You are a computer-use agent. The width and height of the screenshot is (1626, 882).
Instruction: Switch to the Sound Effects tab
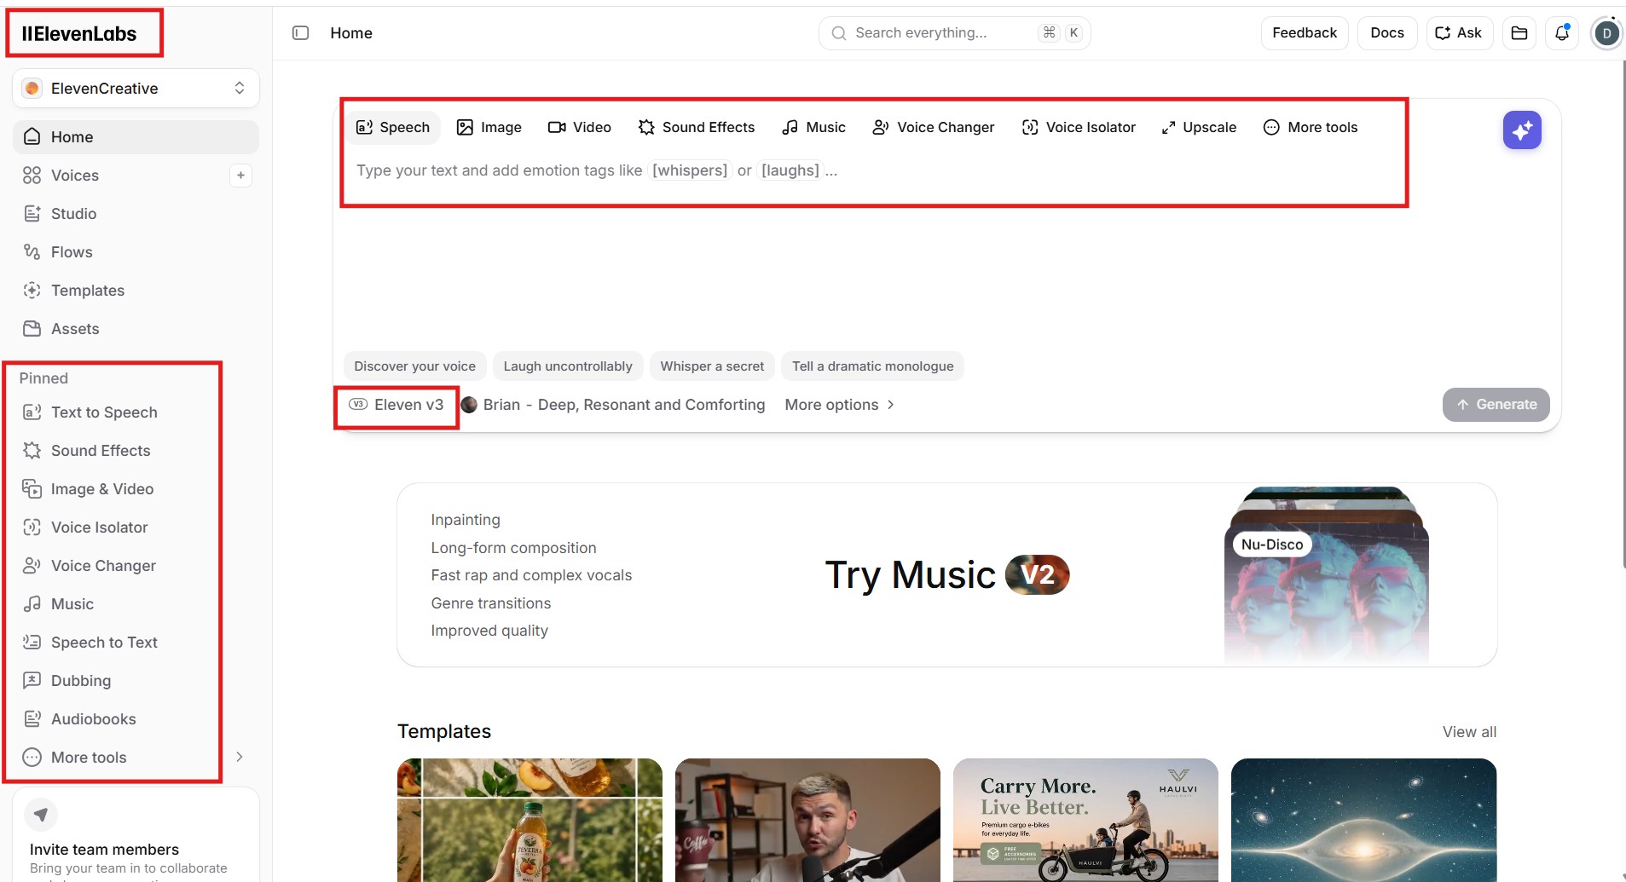pos(697,127)
